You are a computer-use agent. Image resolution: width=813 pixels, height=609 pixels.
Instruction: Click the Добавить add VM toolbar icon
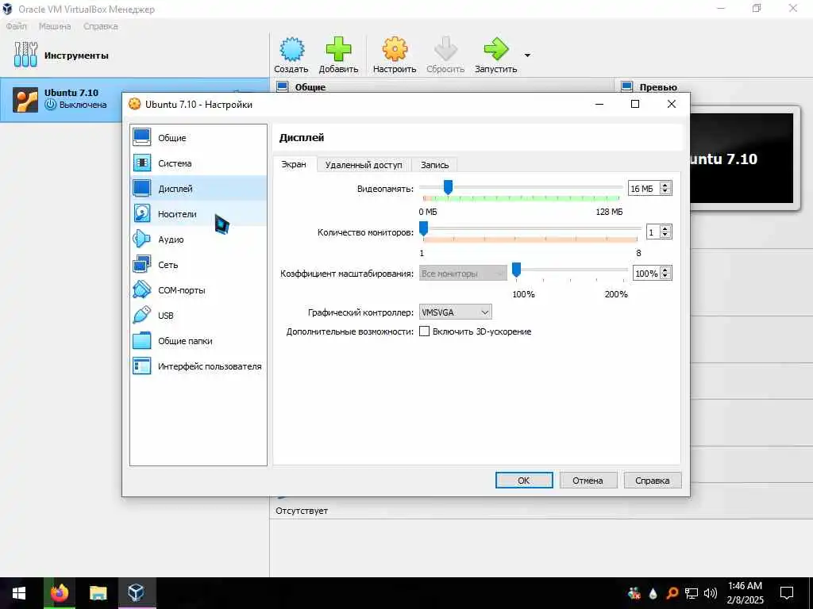click(x=338, y=55)
